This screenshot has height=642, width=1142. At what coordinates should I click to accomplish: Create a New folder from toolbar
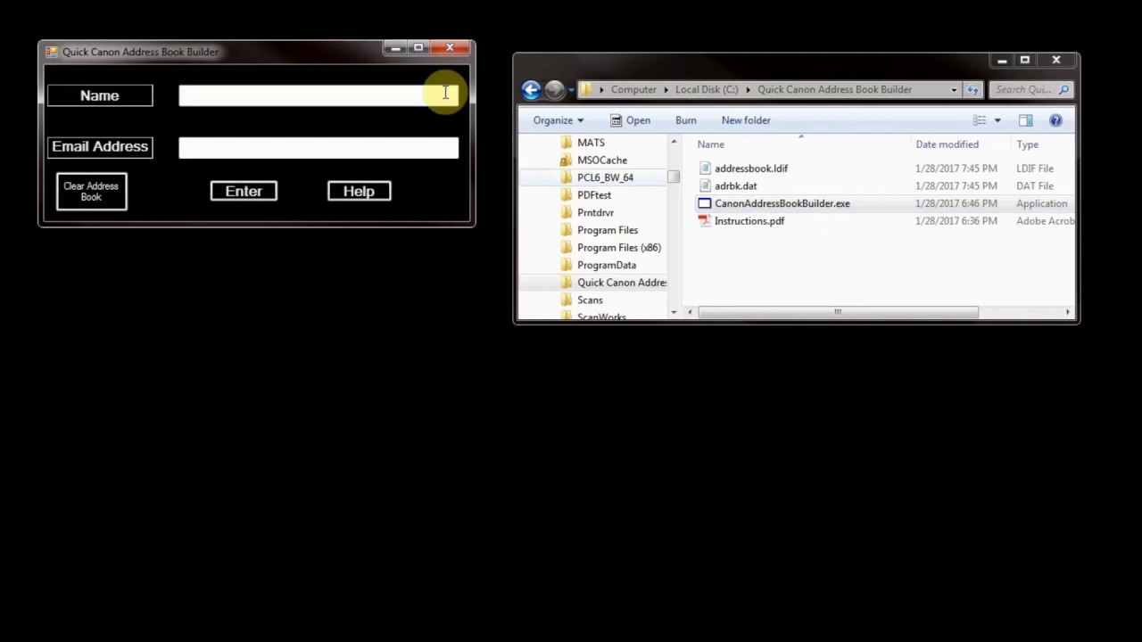click(746, 120)
